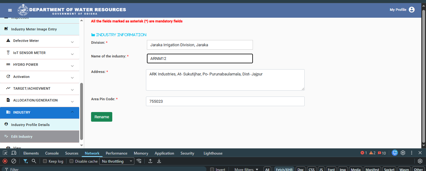426x171 pixels.
Task: Expand the HYDRO POWER menu section
Action: 40,65
